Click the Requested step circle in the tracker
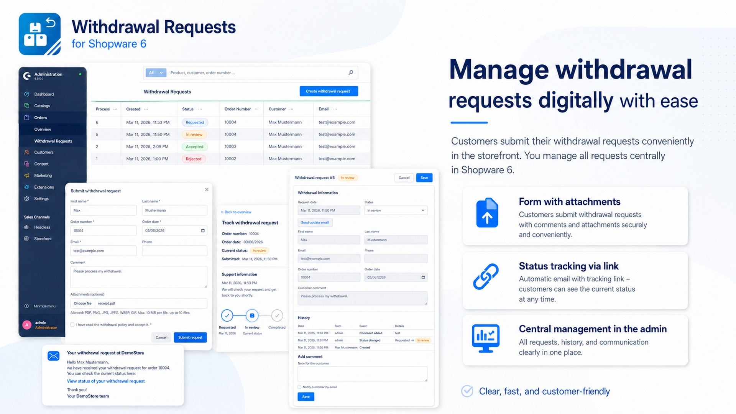The image size is (736, 414). click(227, 316)
